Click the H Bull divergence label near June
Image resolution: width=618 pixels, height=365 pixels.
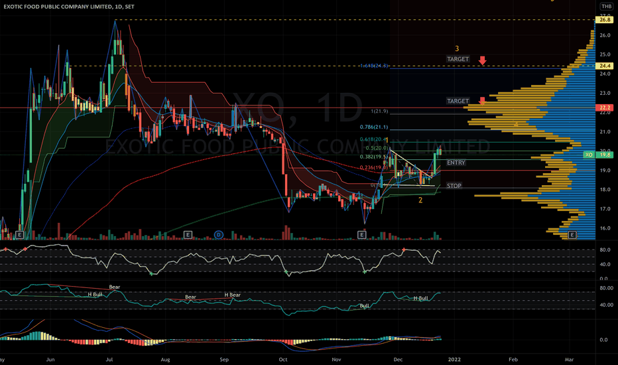[x=95, y=295]
